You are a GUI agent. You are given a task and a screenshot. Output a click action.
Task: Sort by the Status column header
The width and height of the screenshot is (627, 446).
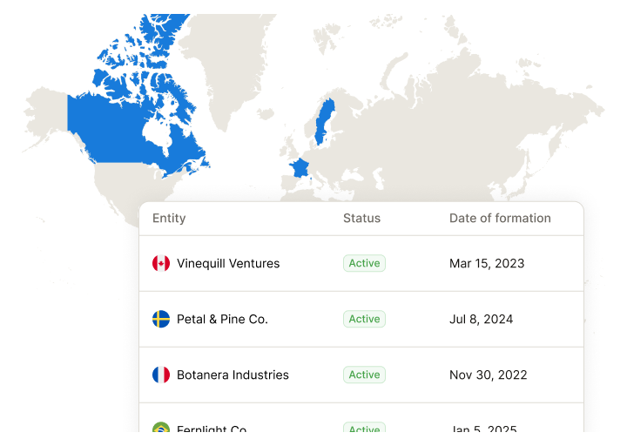pyautogui.click(x=361, y=218)
